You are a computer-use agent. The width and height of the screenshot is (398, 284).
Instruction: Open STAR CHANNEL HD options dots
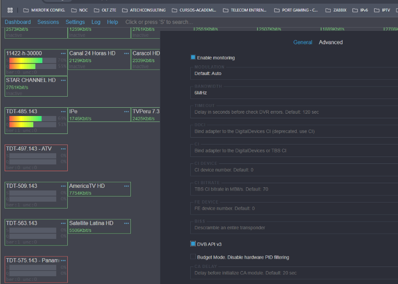63,80
